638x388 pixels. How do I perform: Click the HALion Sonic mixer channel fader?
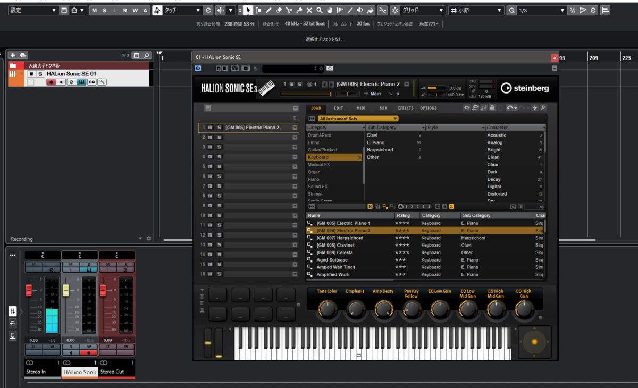pos(66,290)
